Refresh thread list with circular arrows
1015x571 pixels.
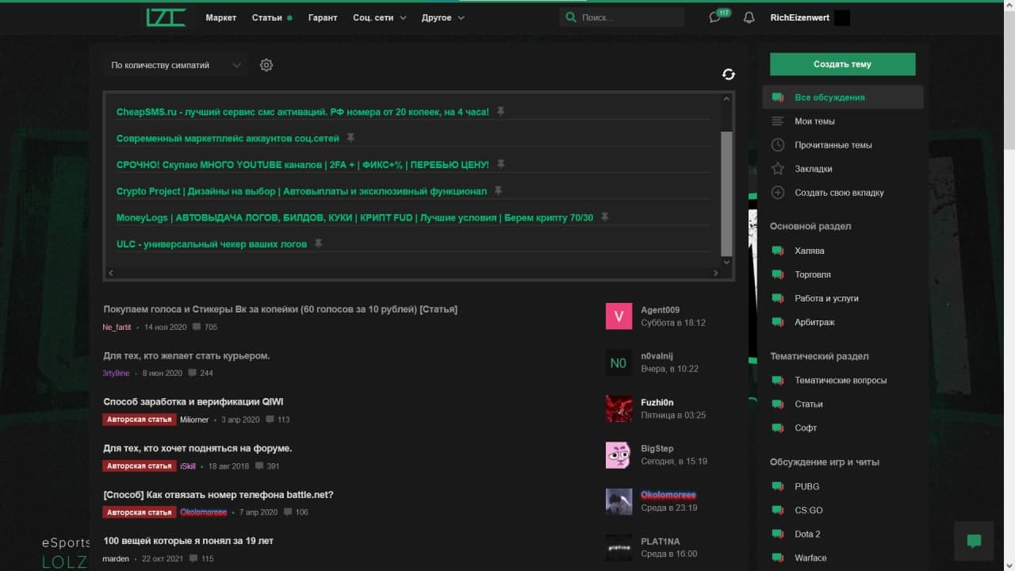tap(729, 74)
